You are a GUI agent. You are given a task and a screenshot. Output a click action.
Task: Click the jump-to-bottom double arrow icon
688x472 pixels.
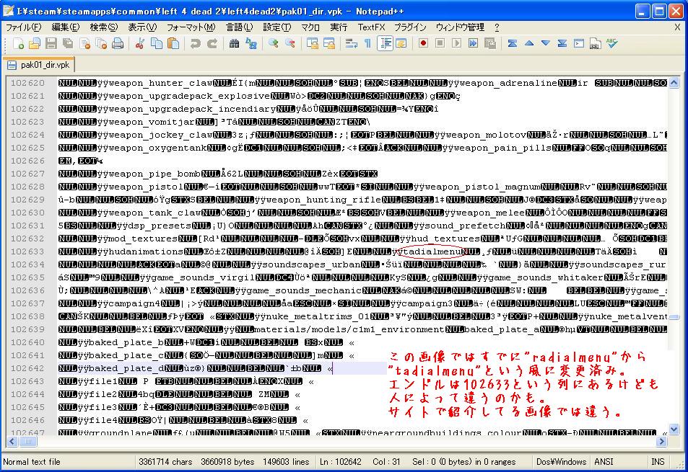(x=562, y=43)
